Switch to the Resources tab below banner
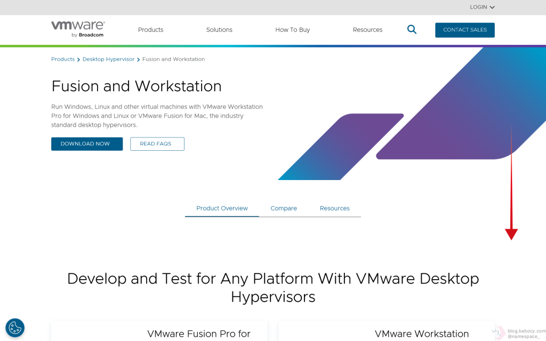The image size is (546, 341). click(x=334, y=208)
